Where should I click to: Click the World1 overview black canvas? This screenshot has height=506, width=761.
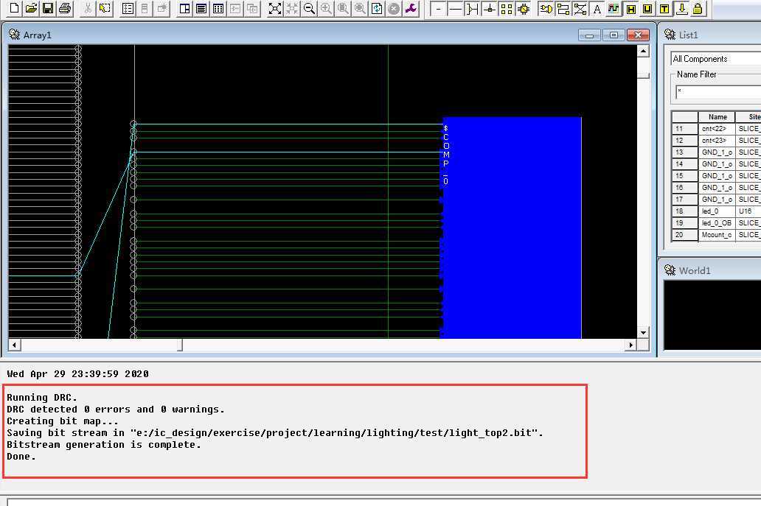[712, 314]
